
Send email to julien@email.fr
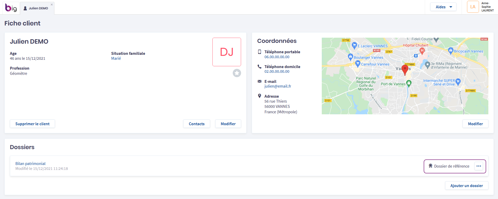click(x=278, y=86)
